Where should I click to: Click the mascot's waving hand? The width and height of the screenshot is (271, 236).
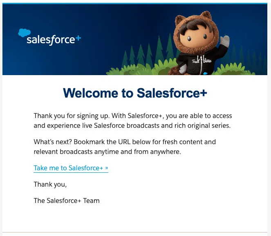pos(224,41)
